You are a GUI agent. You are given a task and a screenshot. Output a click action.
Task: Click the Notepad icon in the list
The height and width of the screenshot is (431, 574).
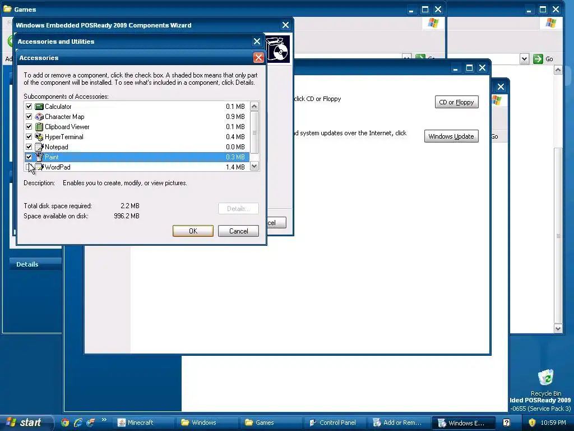[39, 147]
